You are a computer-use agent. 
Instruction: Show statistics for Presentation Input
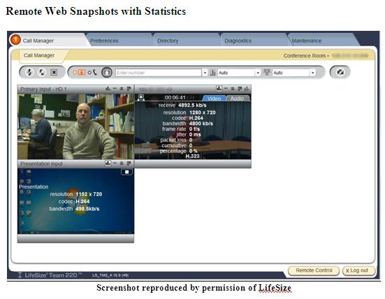[108, 163]
